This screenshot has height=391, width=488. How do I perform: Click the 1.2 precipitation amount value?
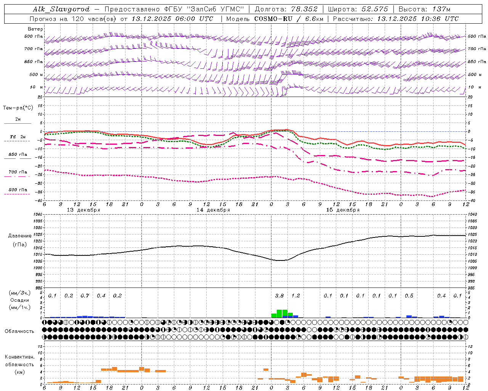295,296
